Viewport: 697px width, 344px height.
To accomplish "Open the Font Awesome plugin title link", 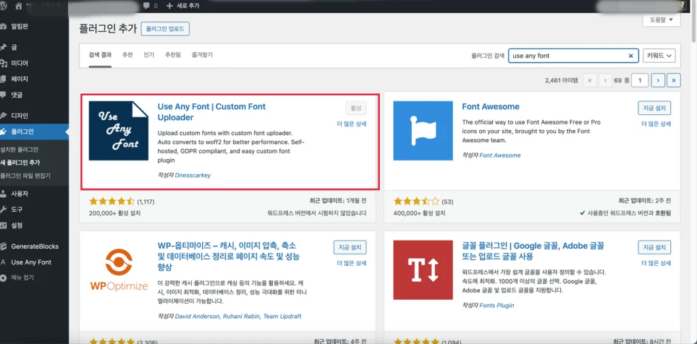I will point(491,107).
